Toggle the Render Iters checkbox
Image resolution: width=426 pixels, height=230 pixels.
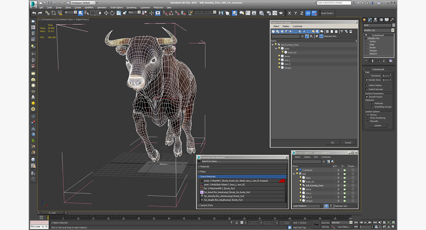366,80
